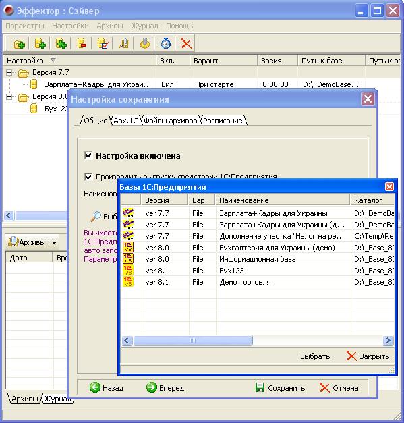
Task: Click the left scroll arrow in bases list
Action: (x=127, y=341)
